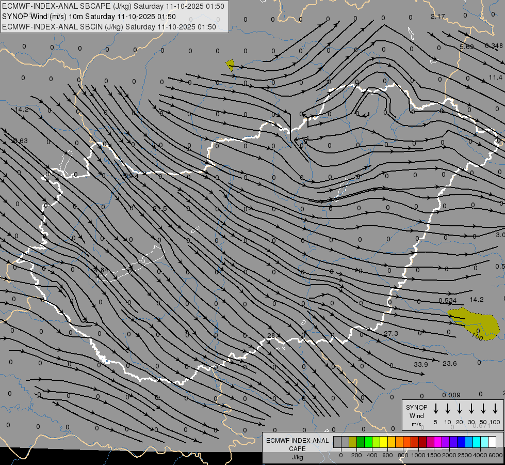The image size is (505, 465).
Task: Select the cyan CAPE swatch at 4000
Action: point(476,442)
